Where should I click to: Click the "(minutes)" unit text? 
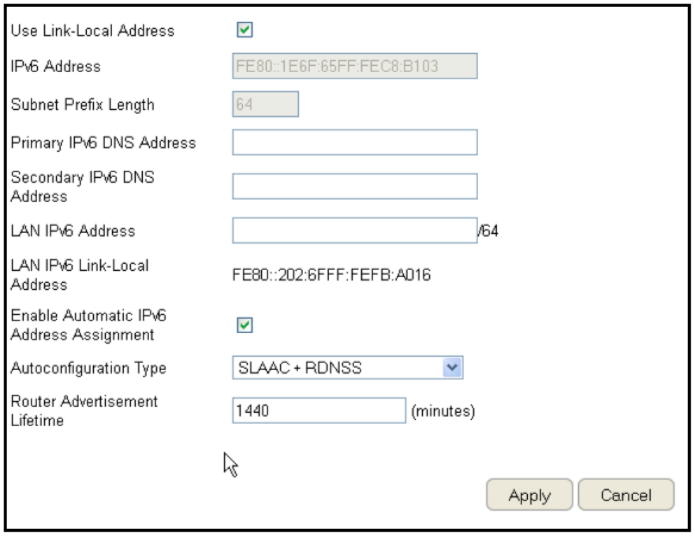pos(443,411)
